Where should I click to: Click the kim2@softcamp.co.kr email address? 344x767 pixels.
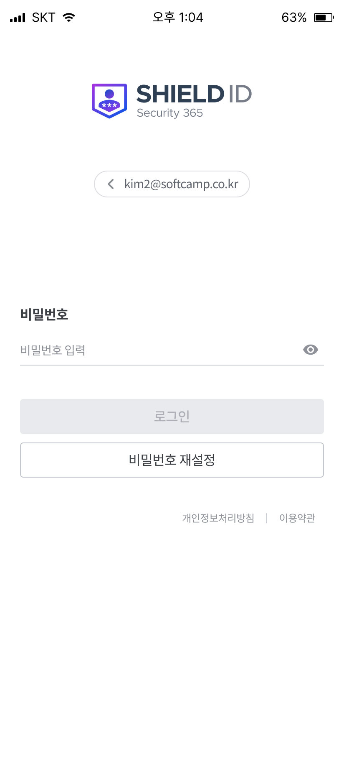coord(181,184)
